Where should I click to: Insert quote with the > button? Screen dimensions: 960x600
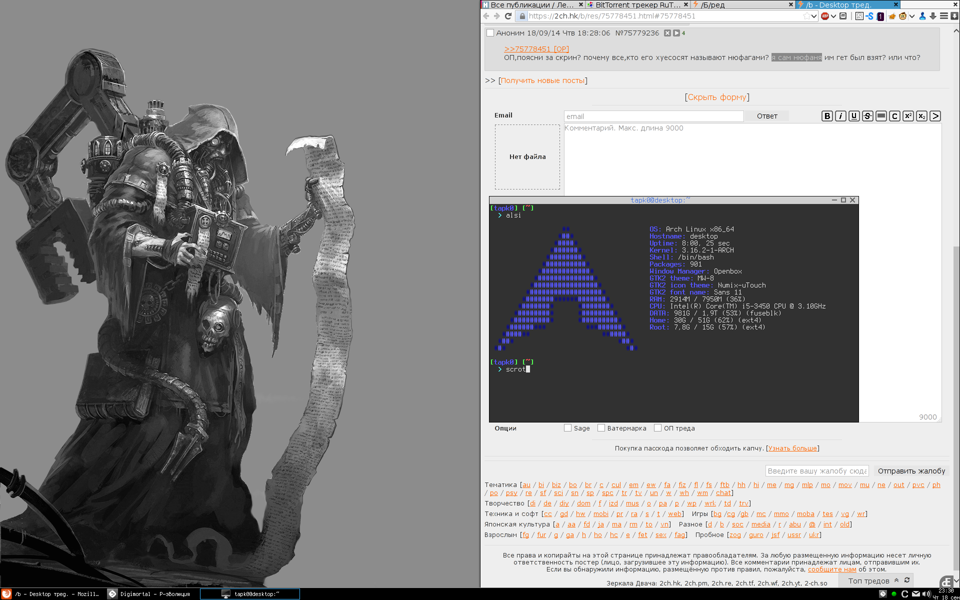[935, 116]
